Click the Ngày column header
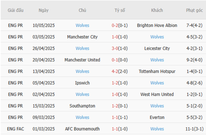Screen dimensions: 206x138 44,10
